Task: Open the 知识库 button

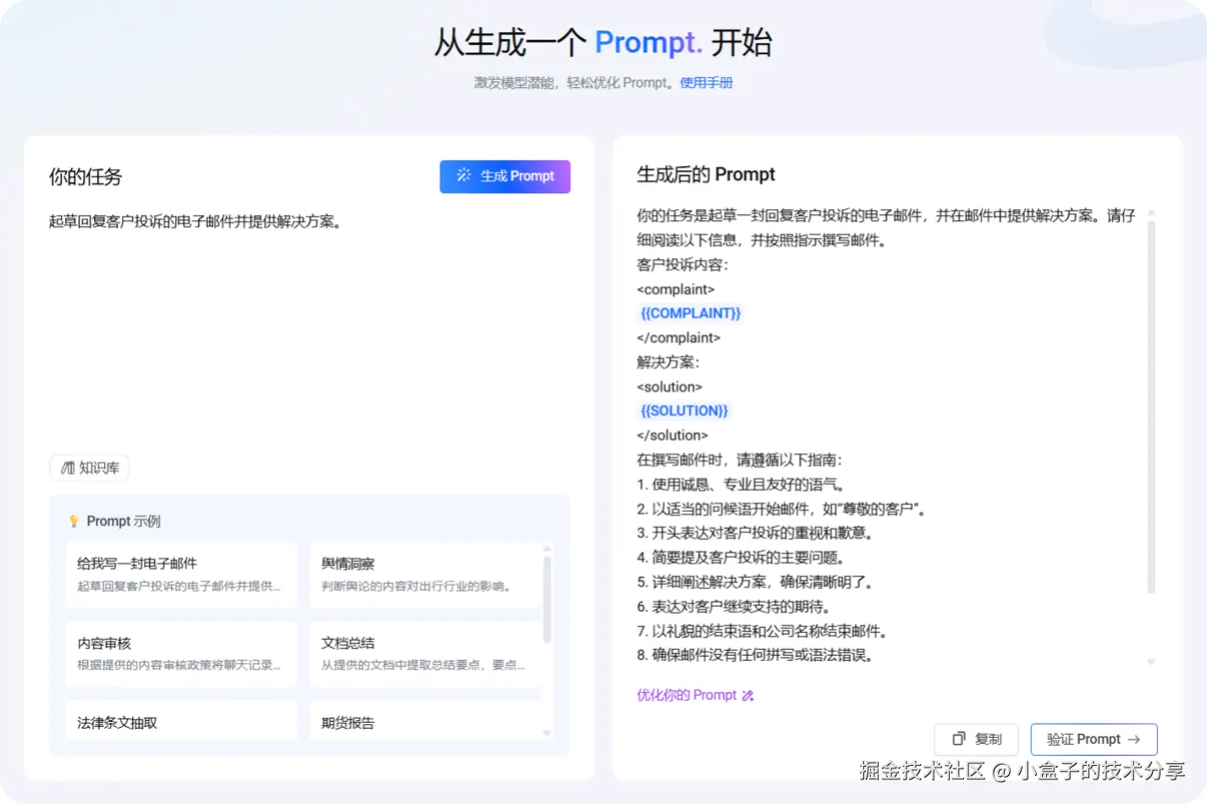Action: (x=90, y=468)
